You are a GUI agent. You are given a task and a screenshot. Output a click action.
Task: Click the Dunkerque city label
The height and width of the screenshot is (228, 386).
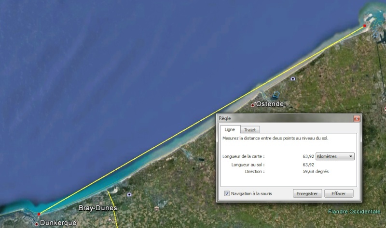coord(58,223)
